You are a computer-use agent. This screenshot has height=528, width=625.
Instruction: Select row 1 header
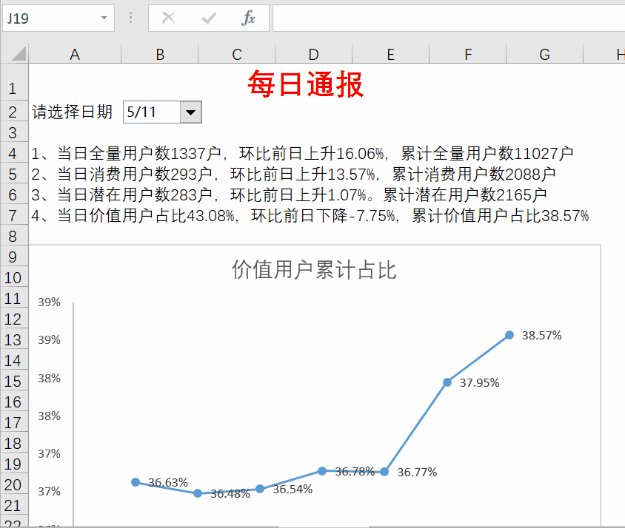(x=14, y=82)
